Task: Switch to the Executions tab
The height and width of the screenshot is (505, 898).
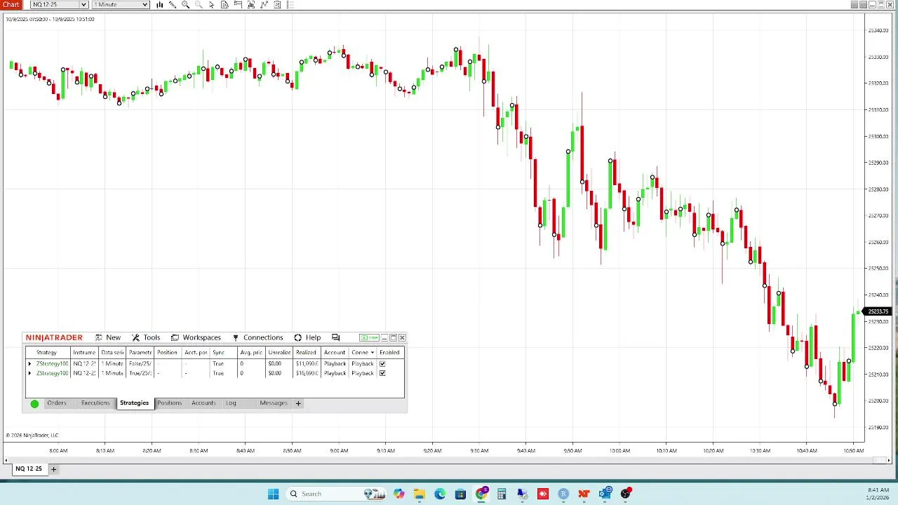Action: click(x=95, y=403)
